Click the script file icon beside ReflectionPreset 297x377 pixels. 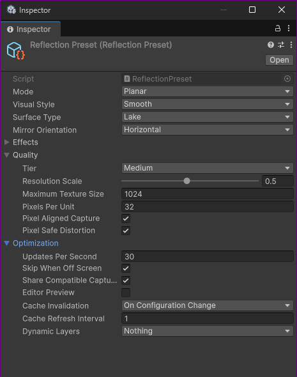(x=127, y=79)
